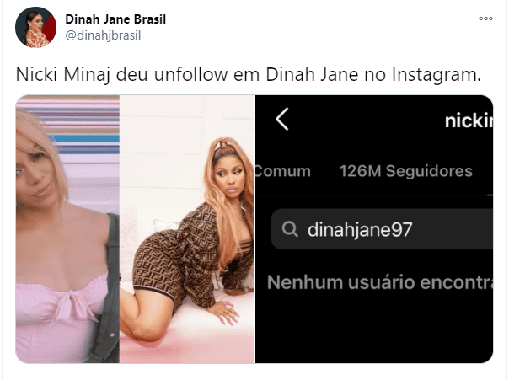
Task: Click the Dinah Jane Brasil display name
Action: (x=115, y=19)
